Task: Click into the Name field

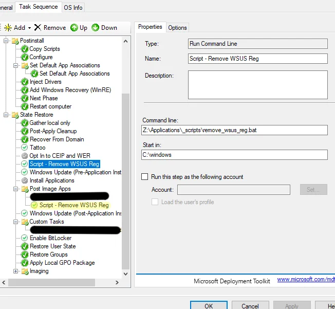Action: click(x=257, y=59)
